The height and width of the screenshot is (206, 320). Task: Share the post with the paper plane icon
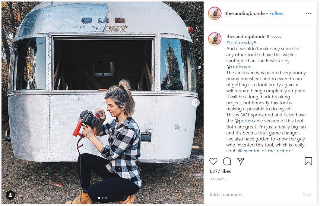[x=240, y=161]
